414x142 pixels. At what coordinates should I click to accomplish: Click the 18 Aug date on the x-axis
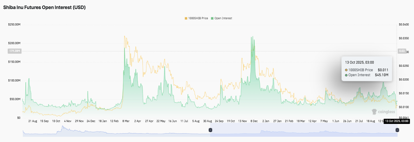(x=370, y=121)
